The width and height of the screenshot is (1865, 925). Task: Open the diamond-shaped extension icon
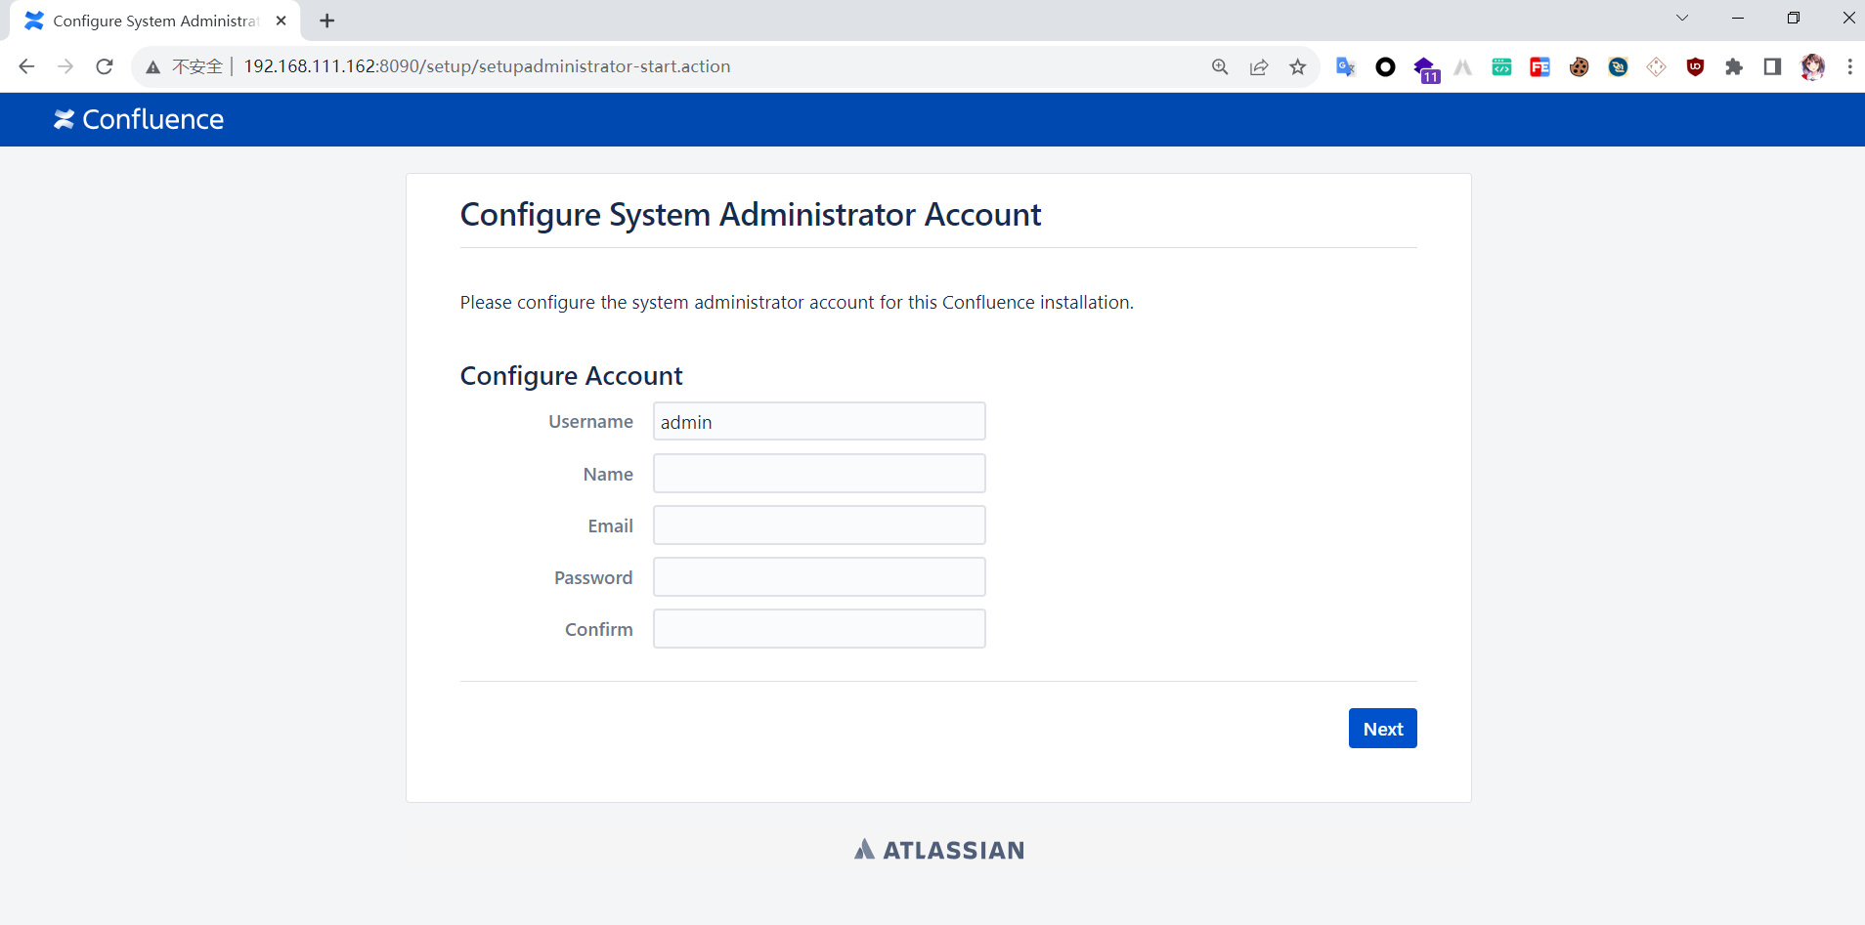pyautogui.click(x=1657, y=66)
